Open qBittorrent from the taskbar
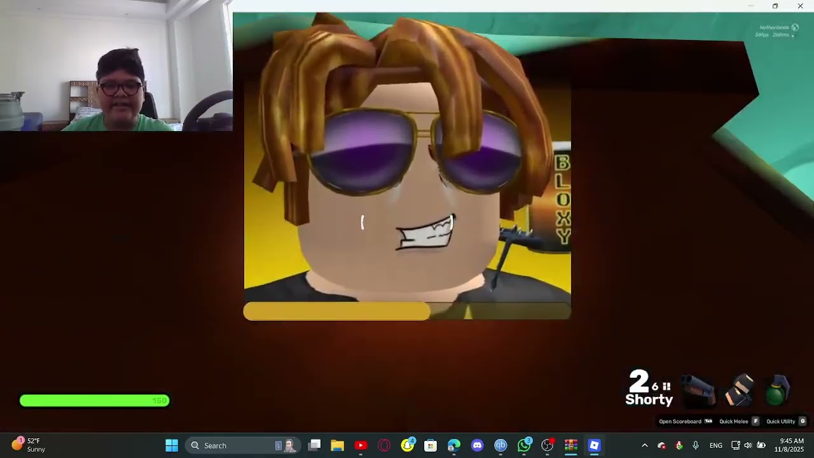This screenshot has width=814, height=458. tap(500, 445)
